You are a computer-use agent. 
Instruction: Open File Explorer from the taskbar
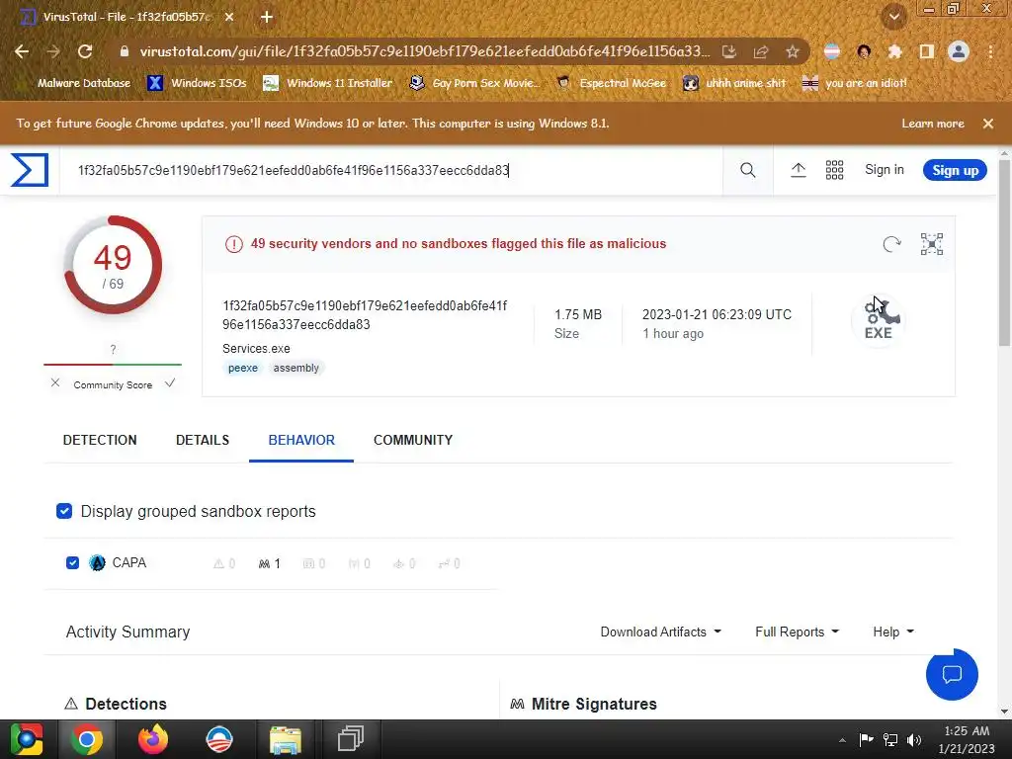pos(286,739)
